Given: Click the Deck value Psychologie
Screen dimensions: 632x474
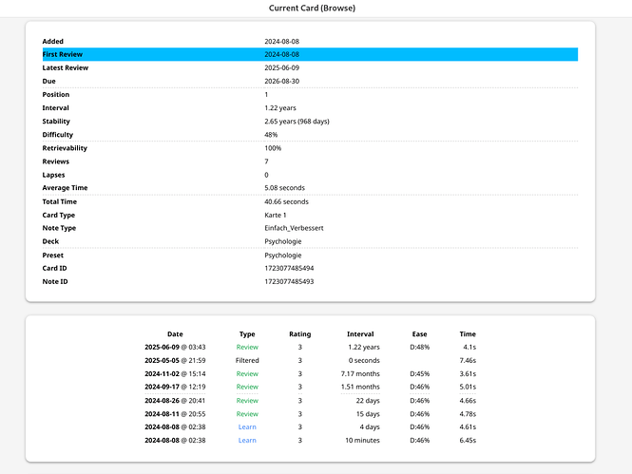Looking at the screenshot, I should point(283,241).
